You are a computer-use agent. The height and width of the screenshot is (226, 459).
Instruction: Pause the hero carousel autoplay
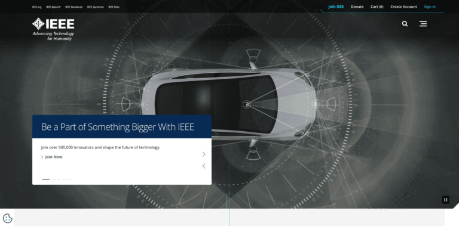[x=445, y=200]
